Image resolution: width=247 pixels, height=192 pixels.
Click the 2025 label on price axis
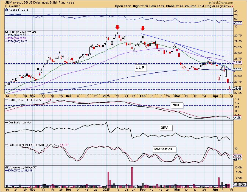(x=106, y=96)
